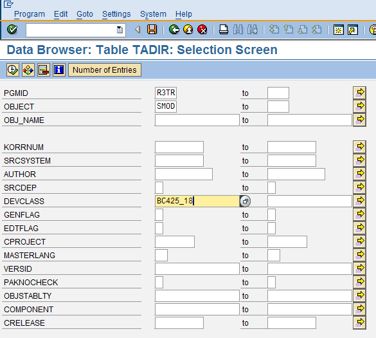Screen dimensions: 376x338
Task: Open multiple selection for SRCDEP
Action: click(359, 187)
